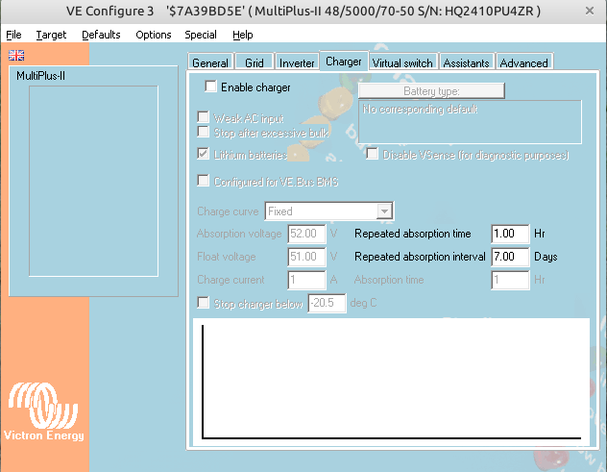The height and width of the screenshot is (472, 607).
Task: Switch to the Inverter tab
Action: [297, 62]
